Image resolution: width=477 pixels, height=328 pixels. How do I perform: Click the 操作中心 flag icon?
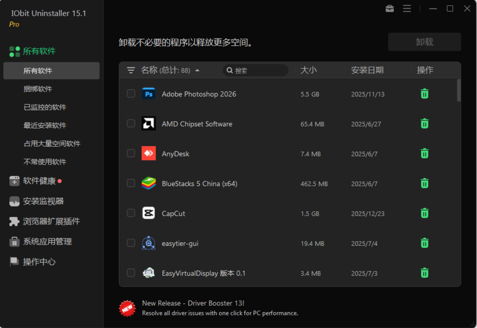[x=14, y=262]
